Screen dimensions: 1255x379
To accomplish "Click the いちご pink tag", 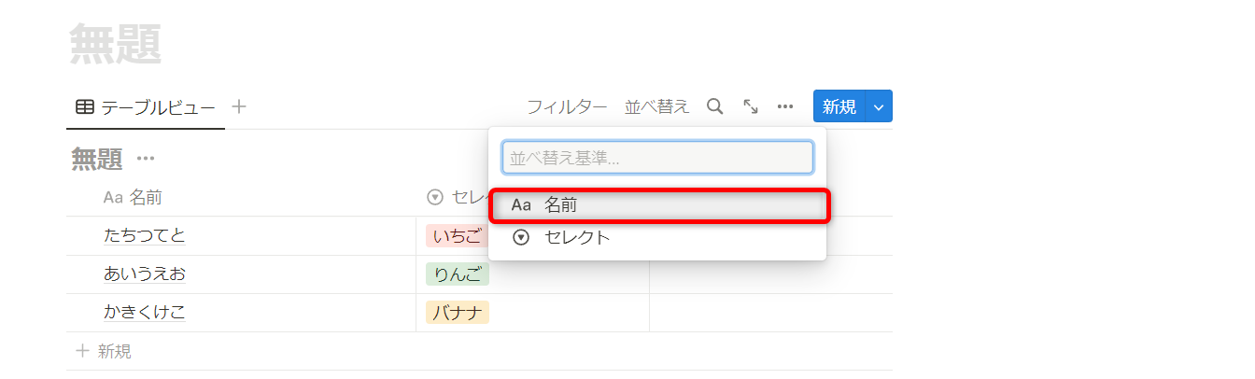I will click(x=456, y=236).
